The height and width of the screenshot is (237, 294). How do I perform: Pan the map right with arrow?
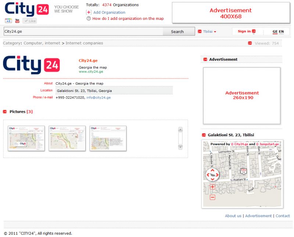tap(218, 175)
